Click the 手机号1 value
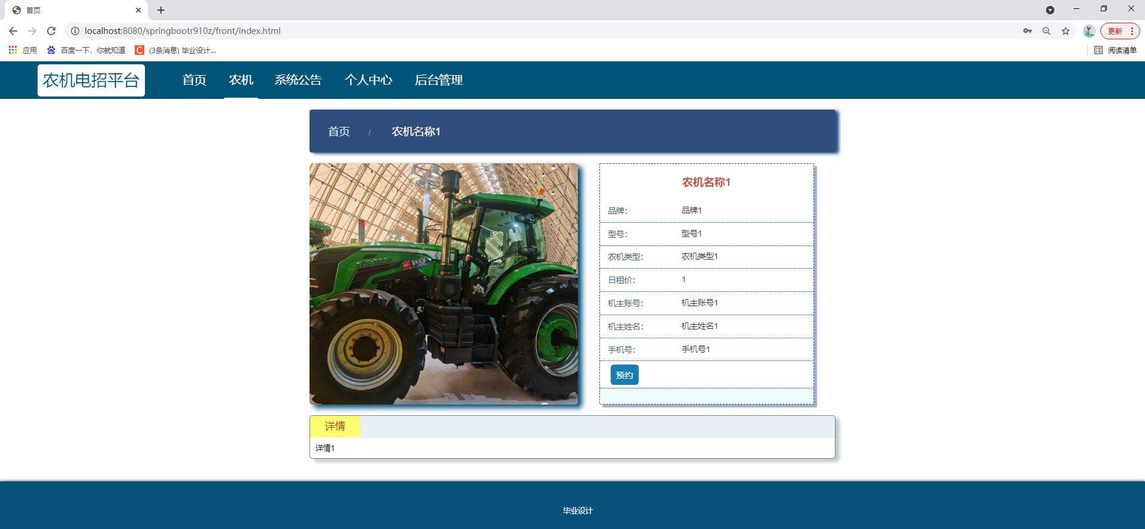1145x529 pixels. coord(696,349)
